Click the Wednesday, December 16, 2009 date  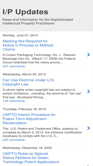pos(27,148)
